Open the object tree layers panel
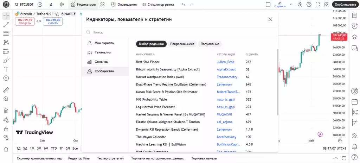This screenshot has width=360, height=163. click(x=354, y=37)
